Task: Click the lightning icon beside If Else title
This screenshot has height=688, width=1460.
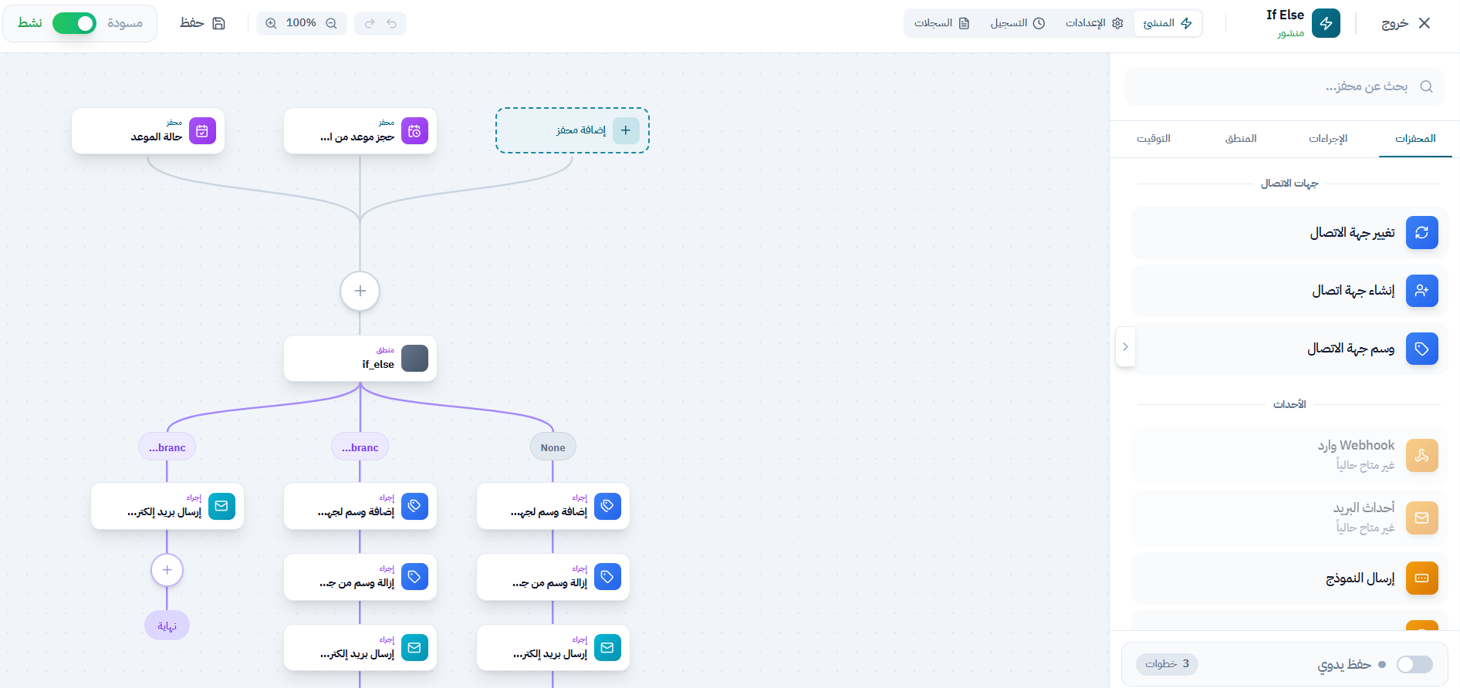Action: (1326, 23)
